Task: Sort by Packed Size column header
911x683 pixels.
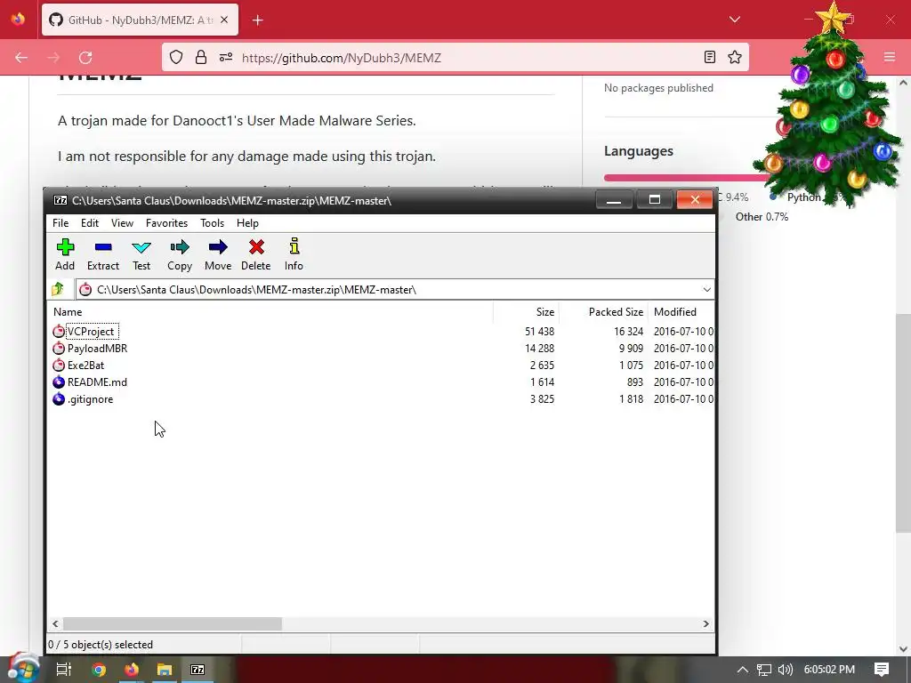Action: pos(603,312)
